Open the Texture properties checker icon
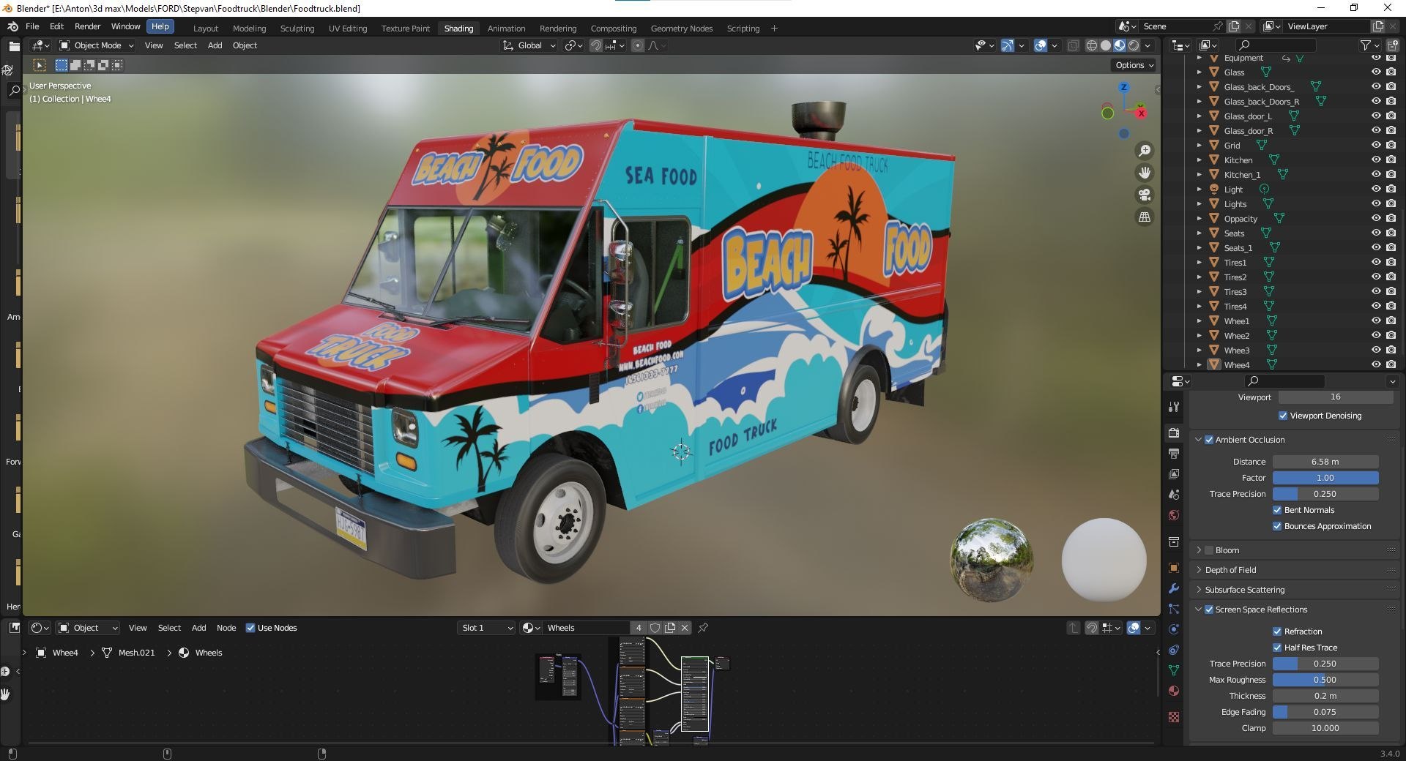 pos(1174,717)
